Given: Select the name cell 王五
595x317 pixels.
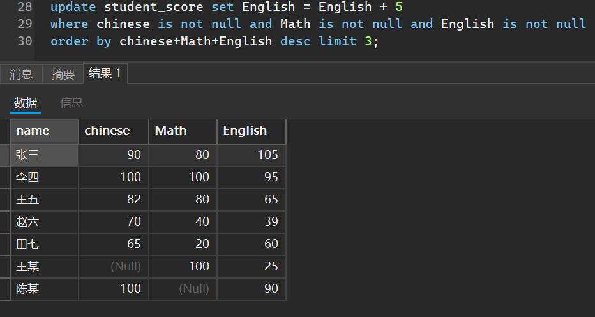Looking at the screenshot, I should click(x=45, y=200).
